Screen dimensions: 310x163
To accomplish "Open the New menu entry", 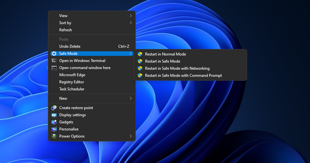I will 92,98.
